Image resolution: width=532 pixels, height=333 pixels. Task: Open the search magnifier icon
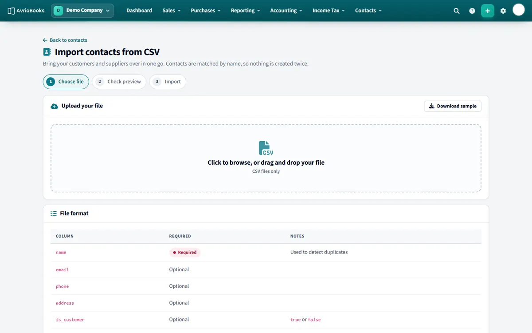[457, 11]
